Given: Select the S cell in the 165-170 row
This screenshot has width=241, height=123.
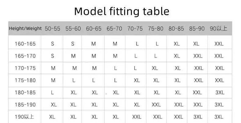Looking at the screenshot, I should 52,56.
